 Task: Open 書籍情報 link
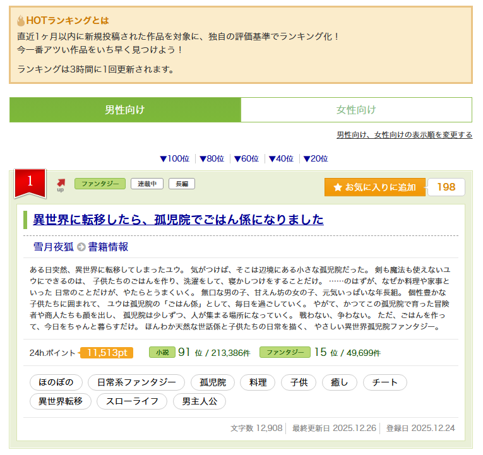tap(108, 247)
